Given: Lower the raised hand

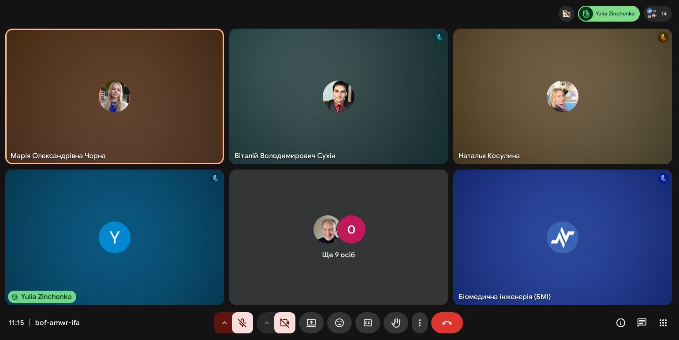Looking at the screenshot, I should click(396, 323).
